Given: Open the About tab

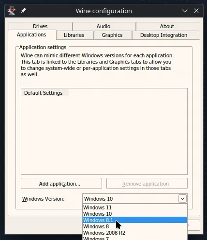Looking at the screenshot, I should (167, 26).
